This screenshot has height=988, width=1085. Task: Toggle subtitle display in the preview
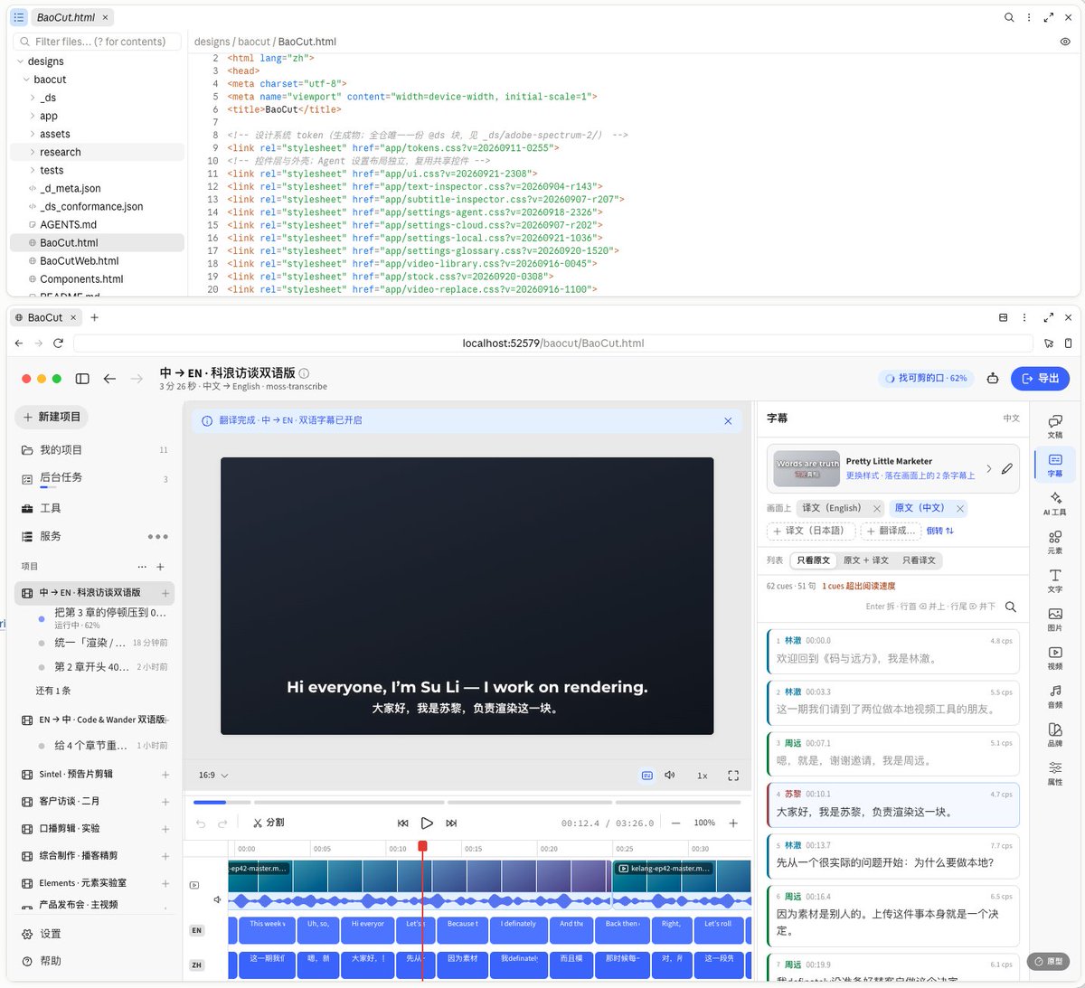tap(647, 776)
